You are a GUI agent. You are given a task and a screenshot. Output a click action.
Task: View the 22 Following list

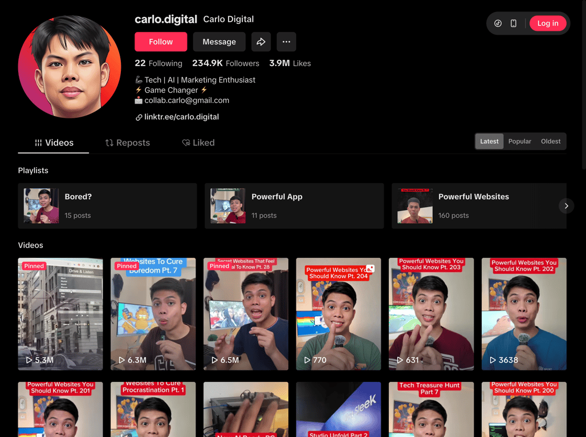(x=158, y=63)
